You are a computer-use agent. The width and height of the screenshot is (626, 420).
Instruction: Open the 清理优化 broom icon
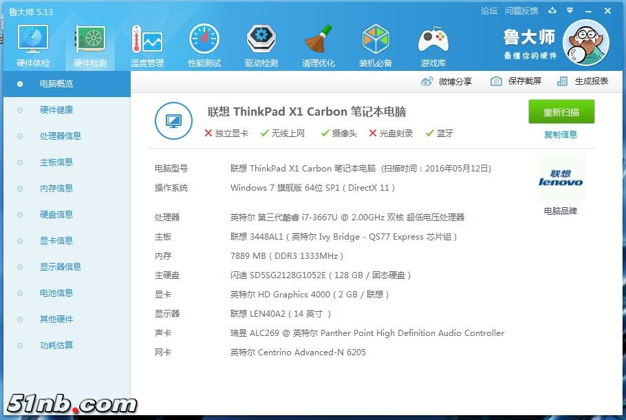point(319,42)
